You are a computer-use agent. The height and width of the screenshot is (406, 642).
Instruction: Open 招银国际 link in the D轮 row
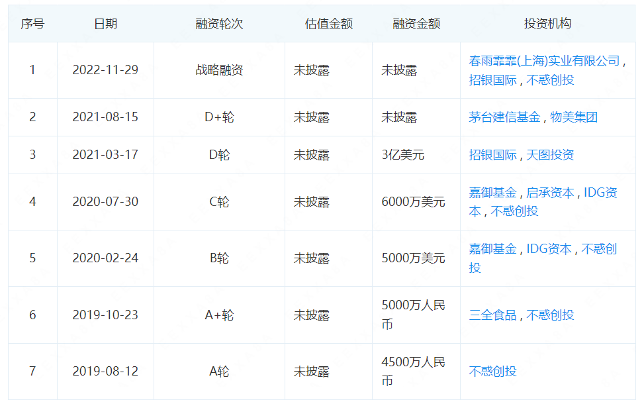click(492, 155)
